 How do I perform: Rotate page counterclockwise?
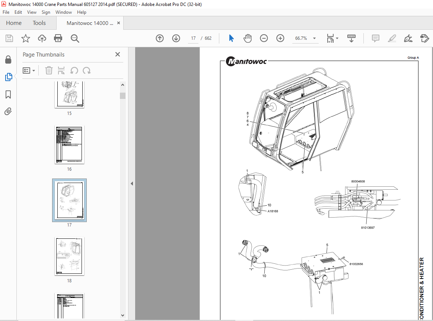74,71
